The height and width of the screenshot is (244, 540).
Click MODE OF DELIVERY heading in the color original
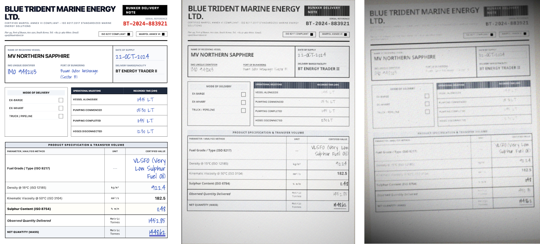pyautogui.click(x=36, y=92)
